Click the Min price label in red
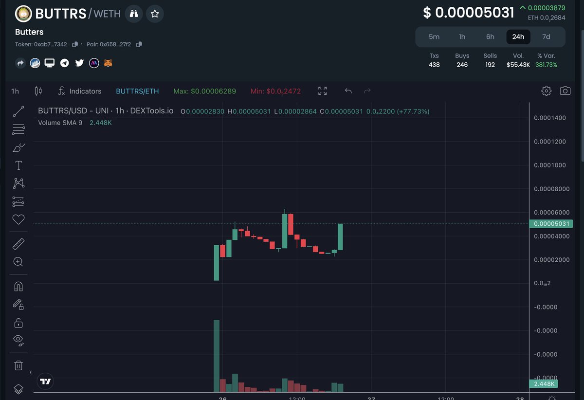The height and width of the screenshot is (400, 584). (x=275, y=91)
